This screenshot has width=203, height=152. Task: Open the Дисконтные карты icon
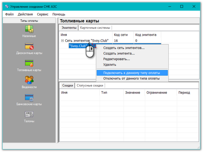(x=29, y=46)
